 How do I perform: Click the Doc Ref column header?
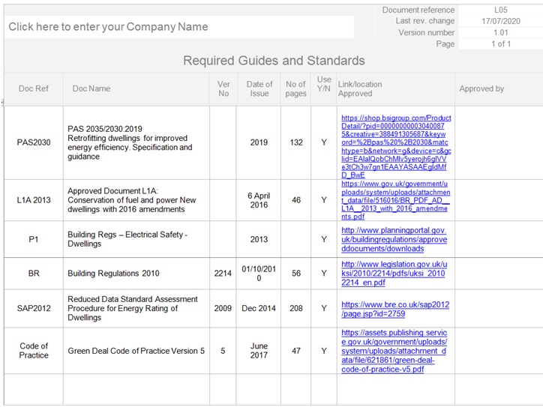click(33, 88)
